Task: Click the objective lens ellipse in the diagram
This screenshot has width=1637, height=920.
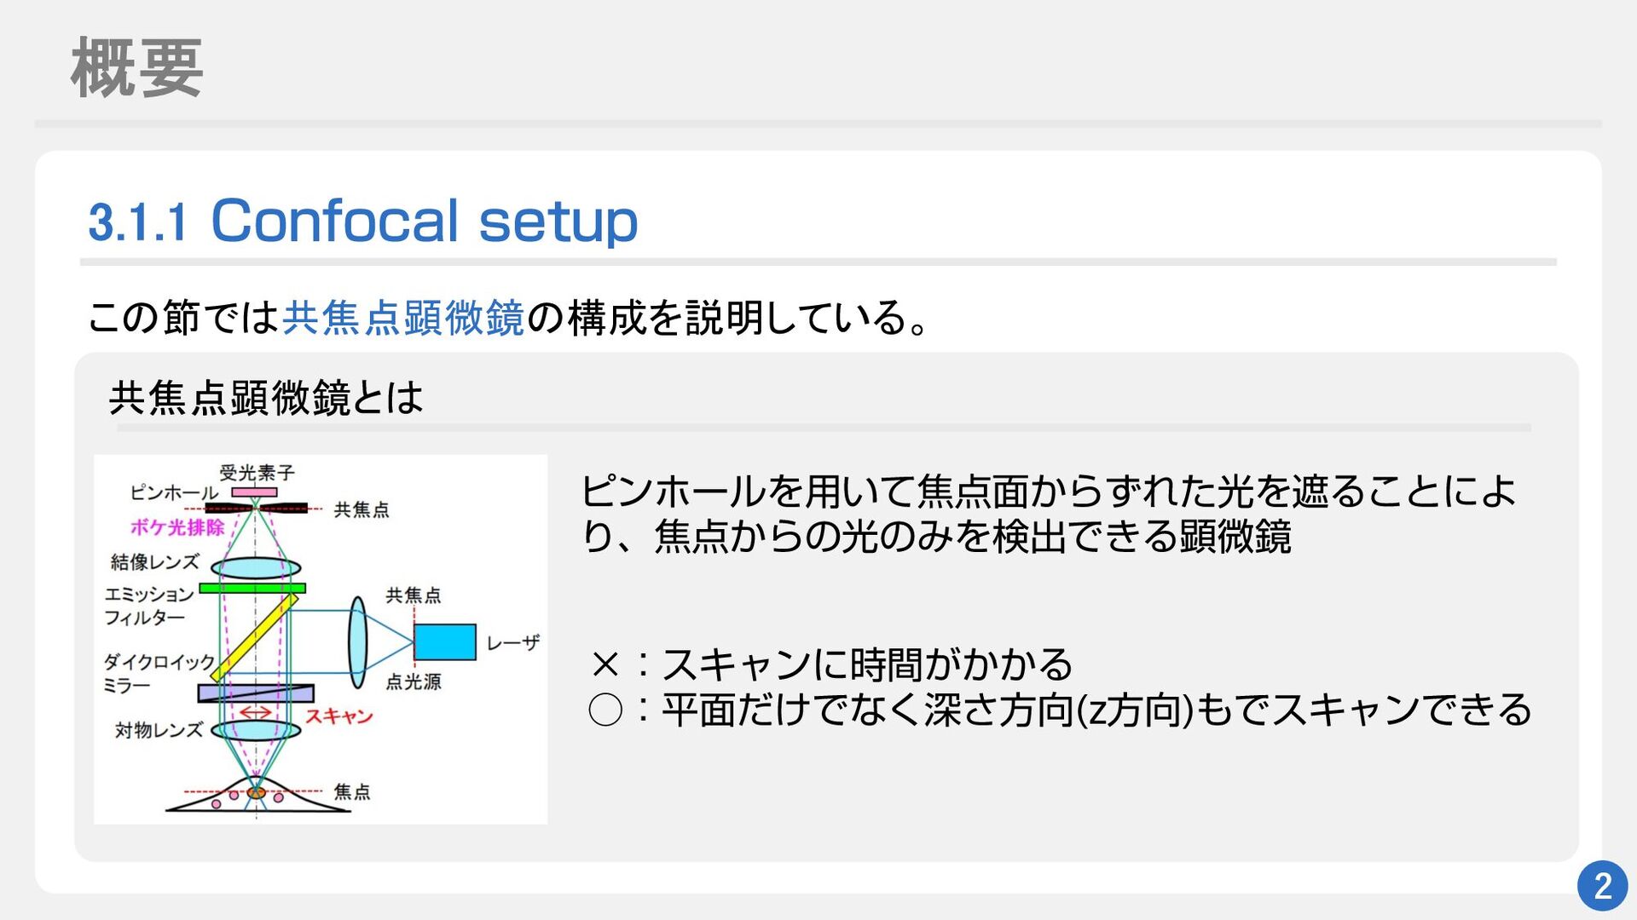Action: tap(256, 730)
